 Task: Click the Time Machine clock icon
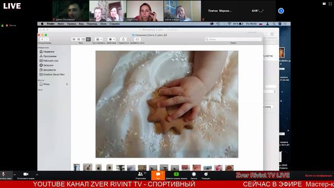[218, 24]
